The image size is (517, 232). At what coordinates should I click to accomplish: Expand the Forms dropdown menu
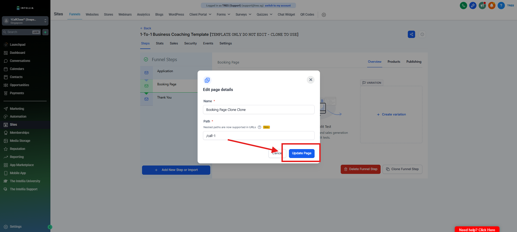pos(223,15)
